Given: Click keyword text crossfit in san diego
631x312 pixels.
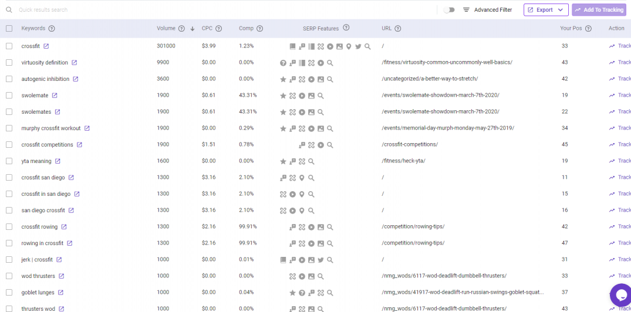Looking at the screenshot, I should pos(46,194).
